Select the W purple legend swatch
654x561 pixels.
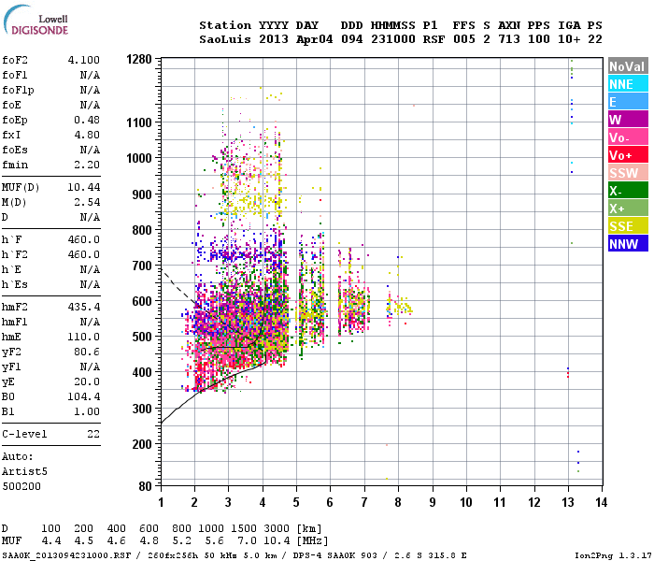(x=628, y=120)
